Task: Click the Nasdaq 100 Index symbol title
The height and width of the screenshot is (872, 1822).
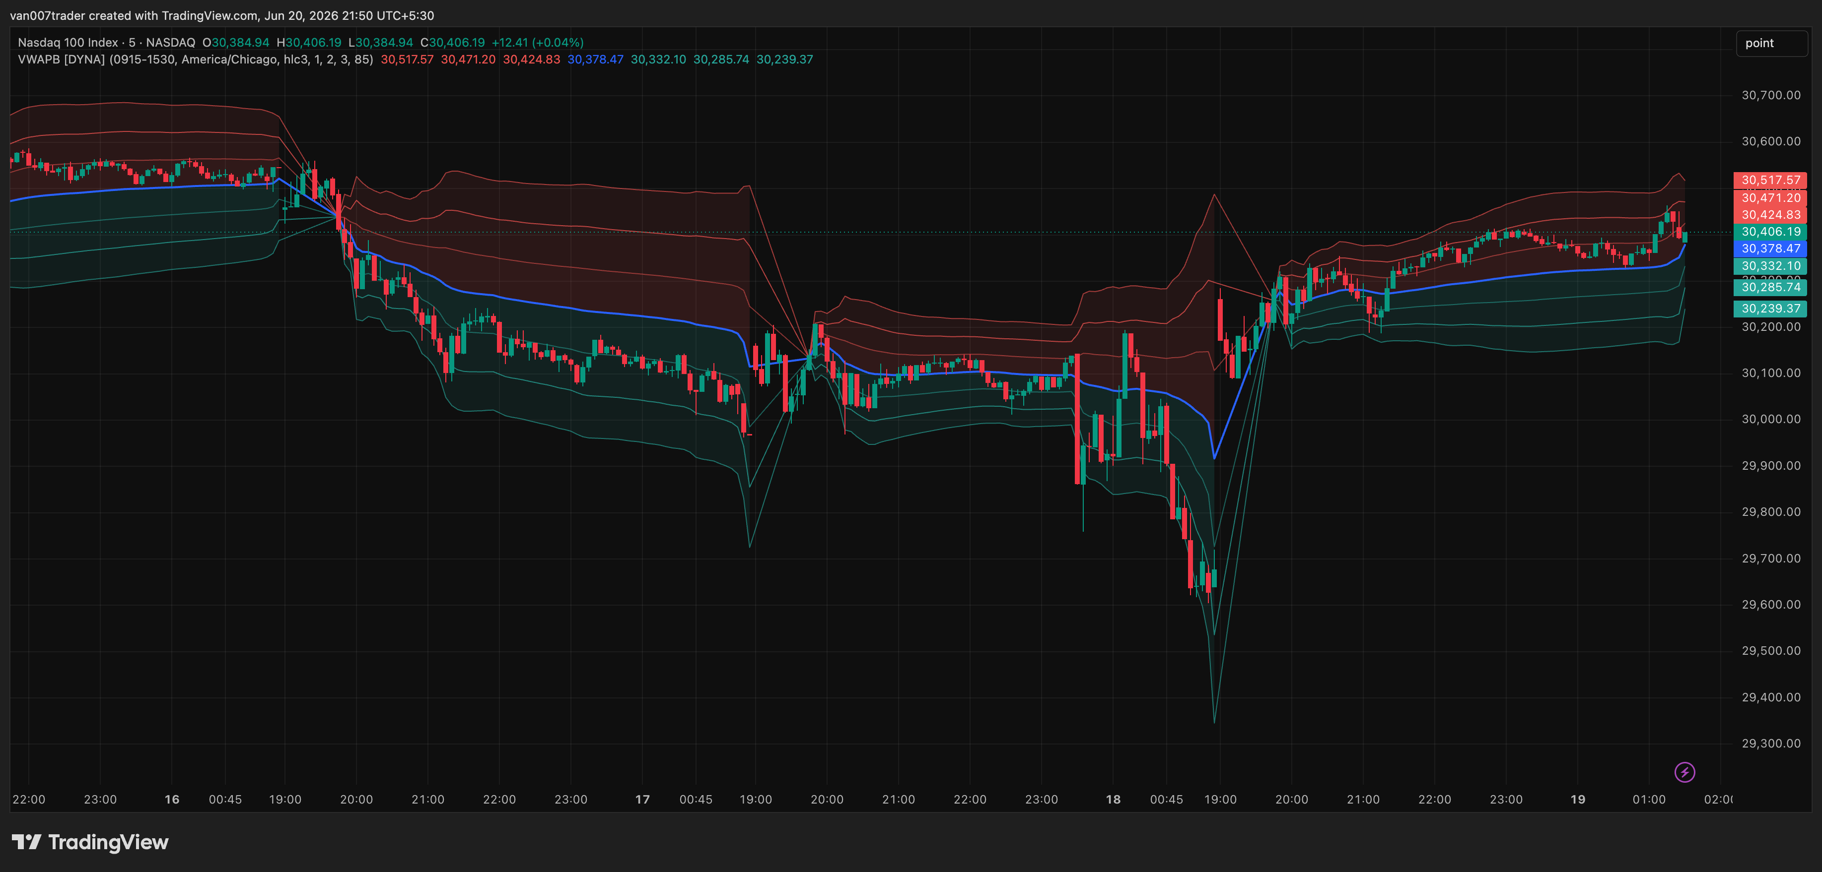Action: (x=106, y=42)
